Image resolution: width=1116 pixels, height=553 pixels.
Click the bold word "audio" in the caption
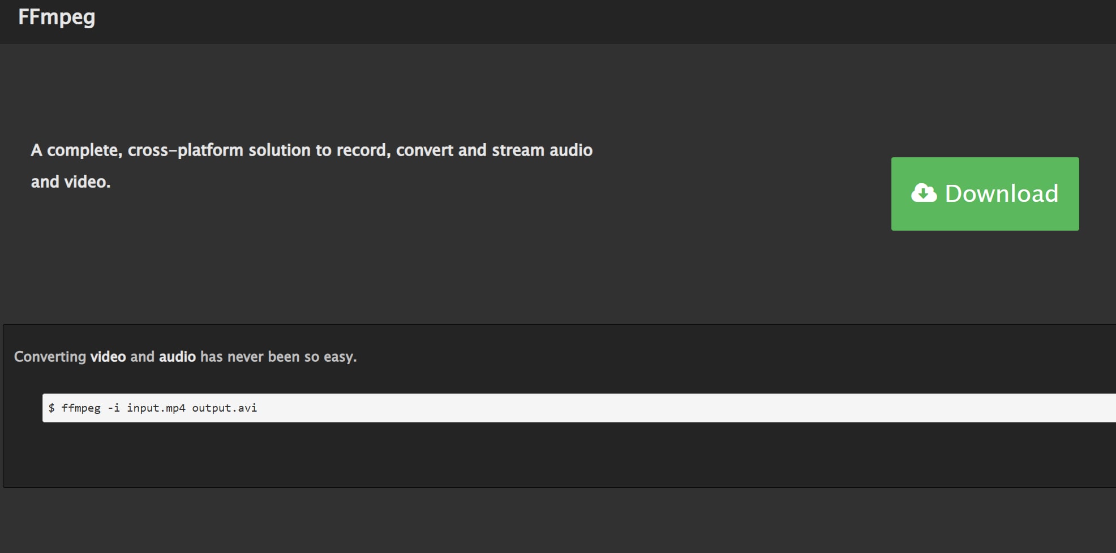tap(177, 357)
